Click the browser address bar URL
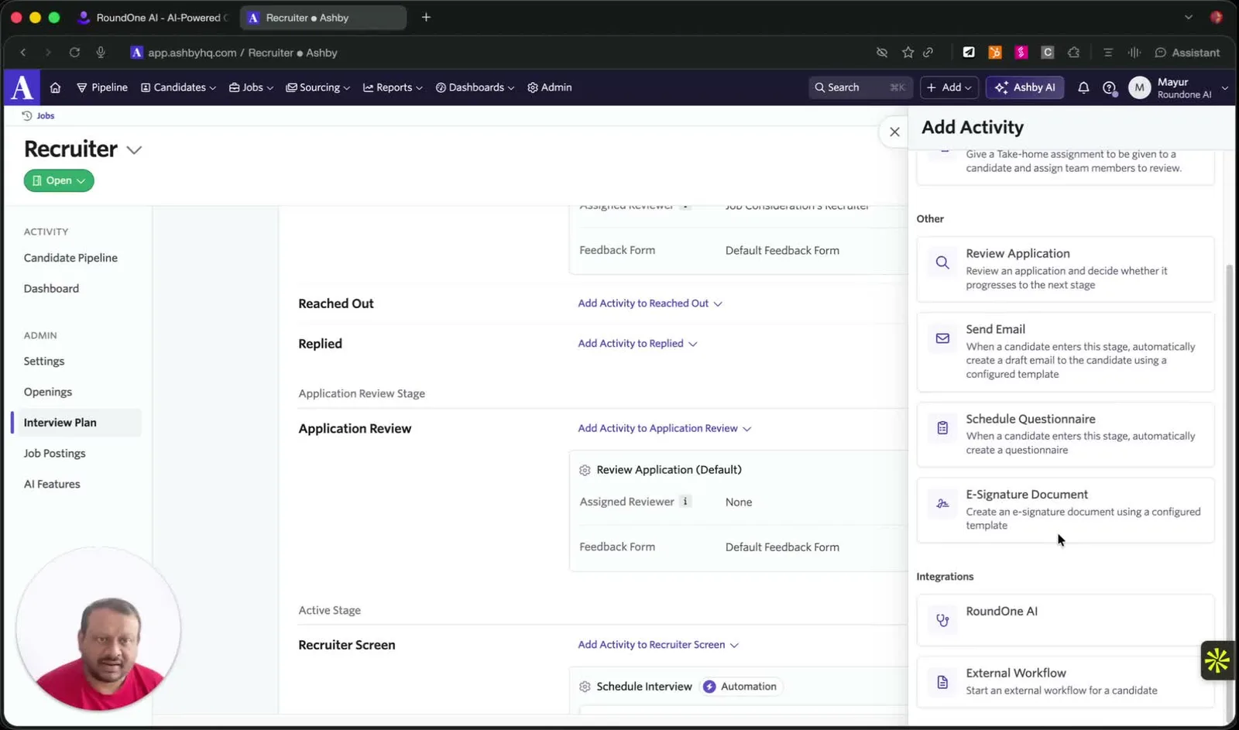The height and width of the screenshot is (730, 1239). point(242,53)
